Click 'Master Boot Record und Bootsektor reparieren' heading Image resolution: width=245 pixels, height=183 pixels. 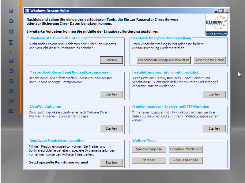click(70, 72)
